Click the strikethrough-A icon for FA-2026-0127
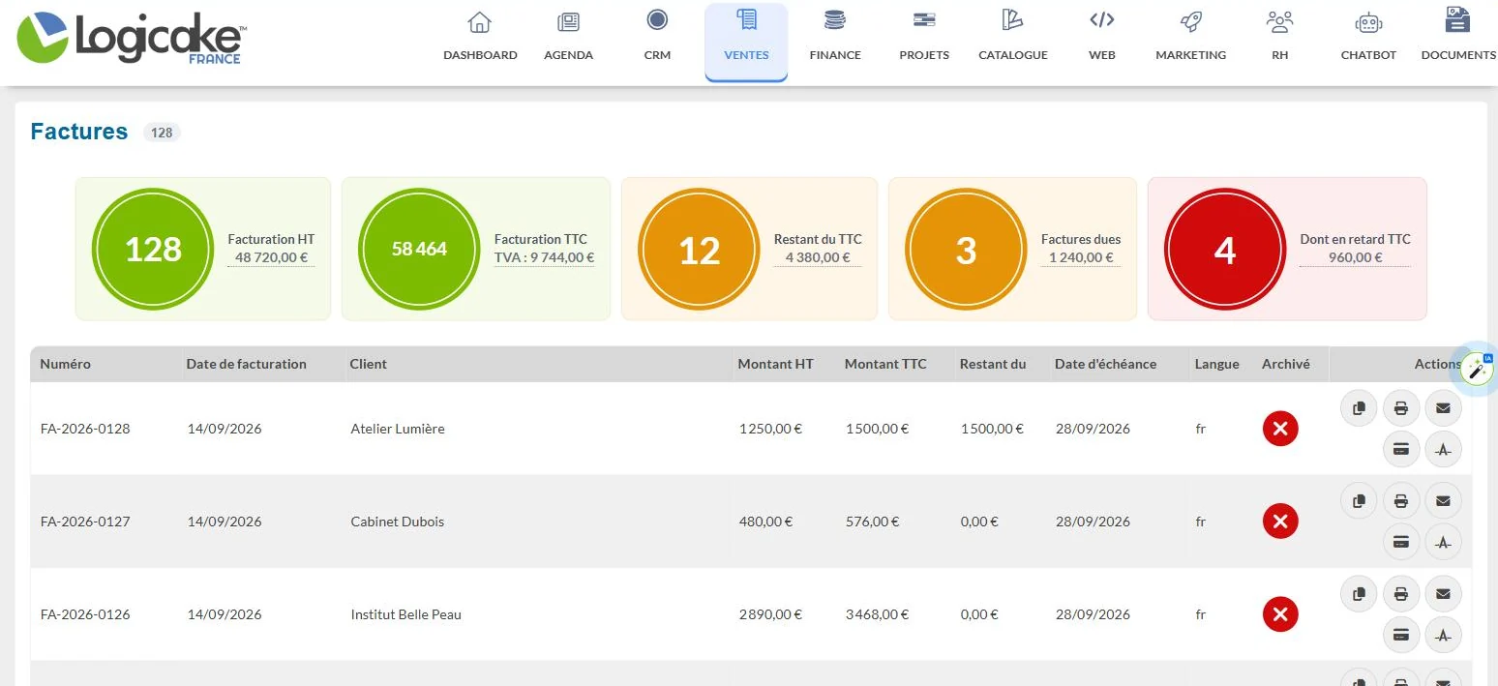 (1443, 542)
